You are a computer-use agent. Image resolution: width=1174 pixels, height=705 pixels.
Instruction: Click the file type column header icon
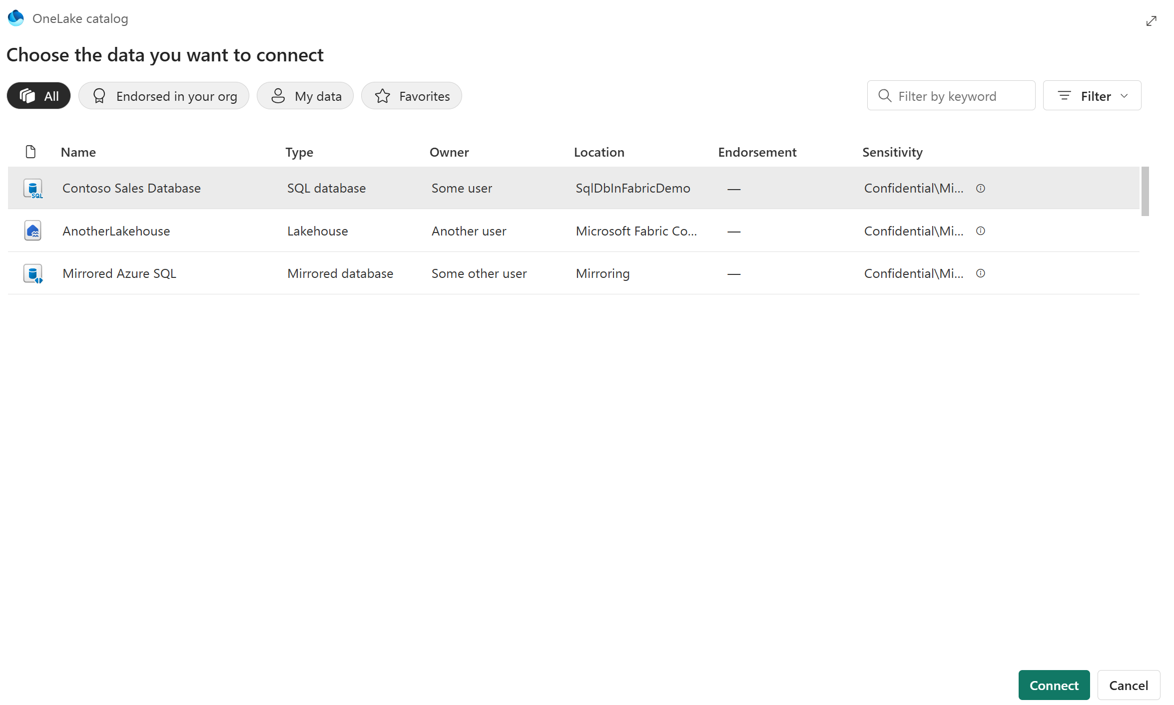tap(30, 152)
